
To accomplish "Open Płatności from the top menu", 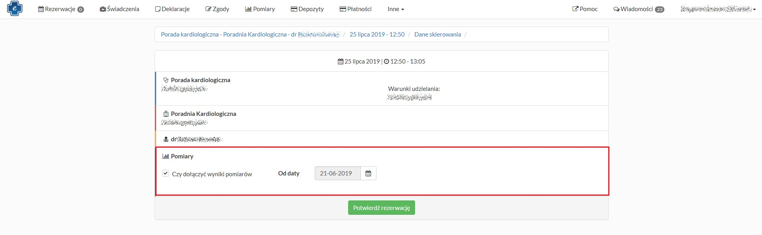I will (x=355, y=9).
